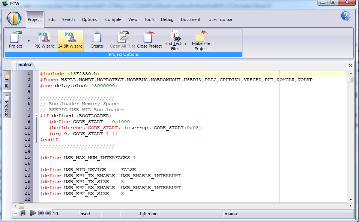Screen dimensions: 359x222
Task: Open the Files side panel
Action: (7, 80)
